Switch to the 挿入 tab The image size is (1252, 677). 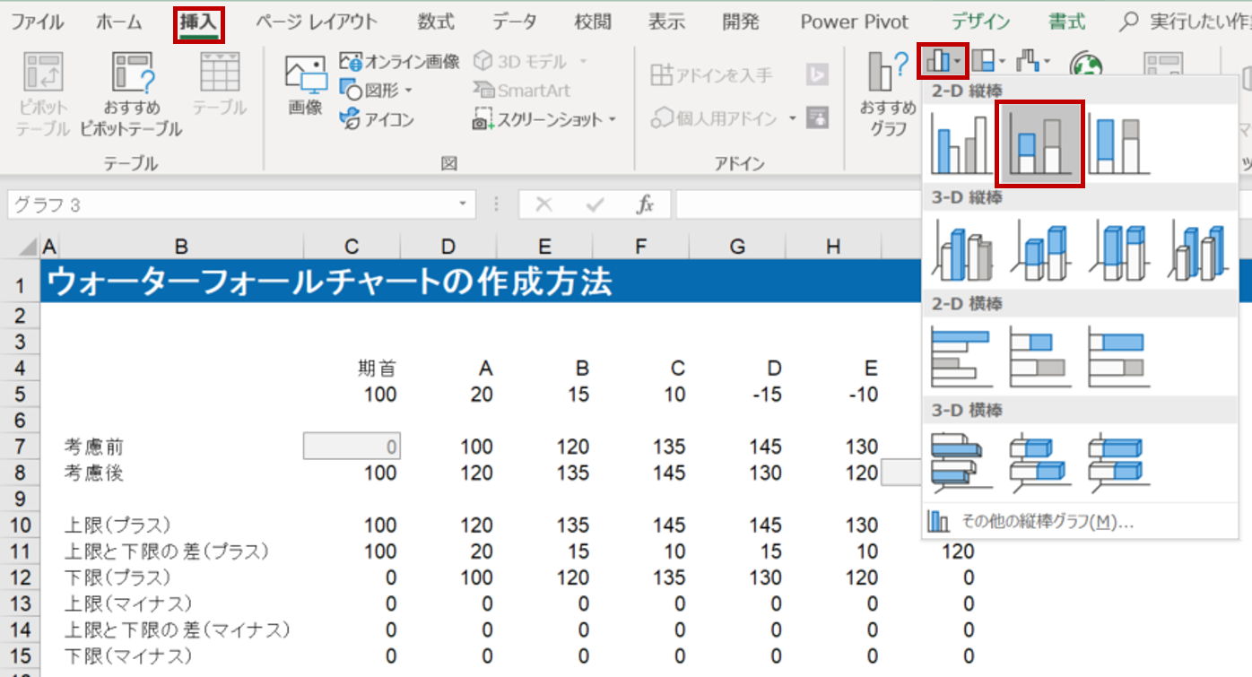198,22
